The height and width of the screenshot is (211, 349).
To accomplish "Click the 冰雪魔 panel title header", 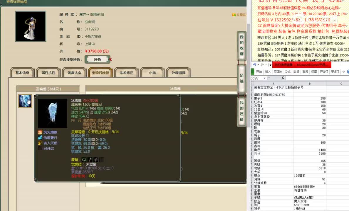I will (166, 89).
